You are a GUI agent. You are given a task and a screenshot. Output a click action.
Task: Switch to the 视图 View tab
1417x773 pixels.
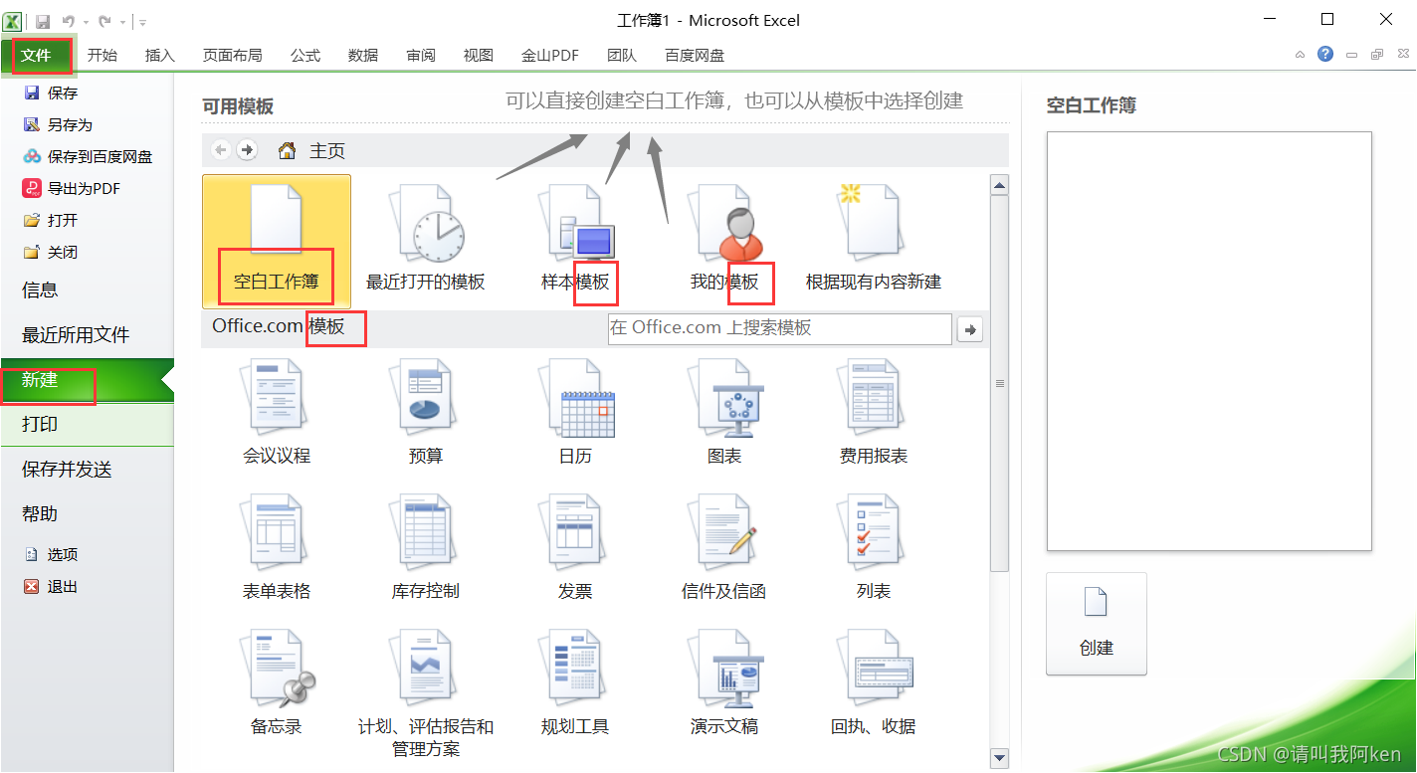click(479, 56)
